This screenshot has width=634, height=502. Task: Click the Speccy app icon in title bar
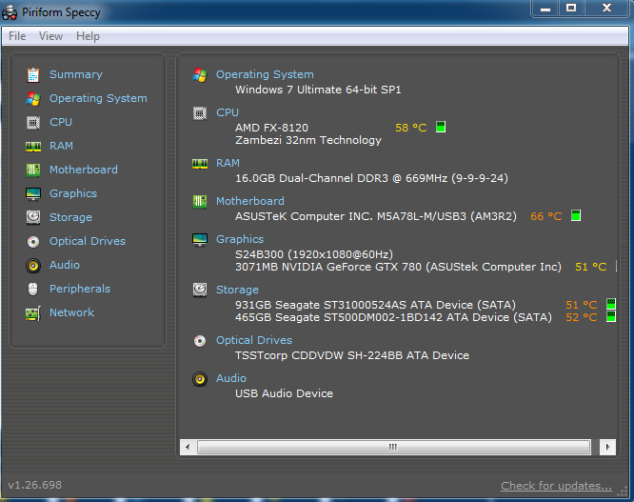tap(10, 12)
